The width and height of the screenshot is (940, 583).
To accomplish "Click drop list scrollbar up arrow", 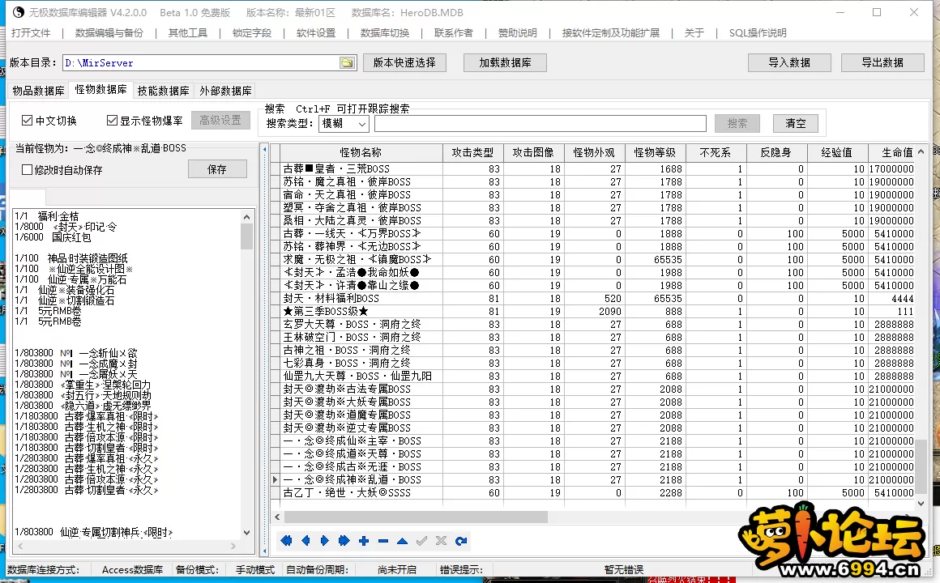I will pyautogui.click(x=246, y=216).
